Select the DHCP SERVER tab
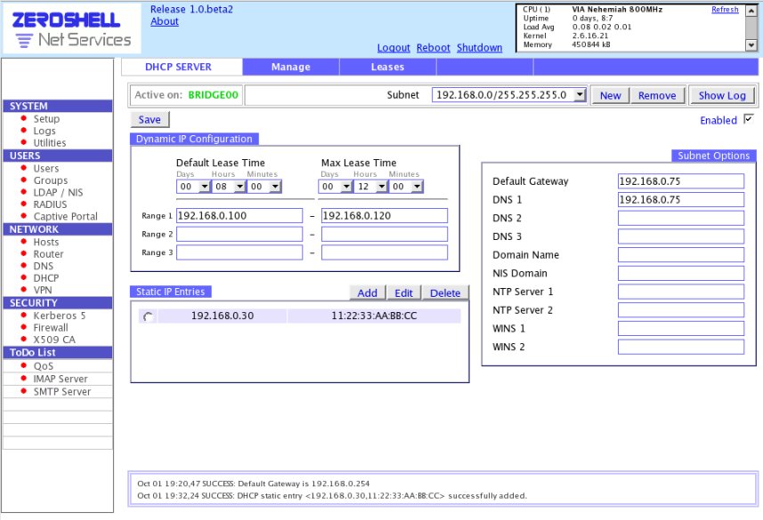This screenshot has width=763, height=520. coord(178,67)
